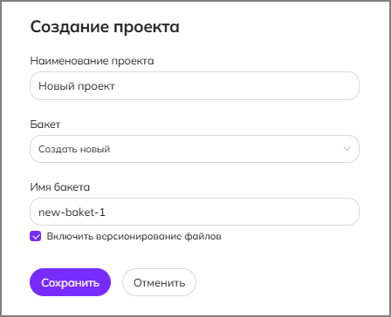Click the 'Имя бакета' field label

60,187
